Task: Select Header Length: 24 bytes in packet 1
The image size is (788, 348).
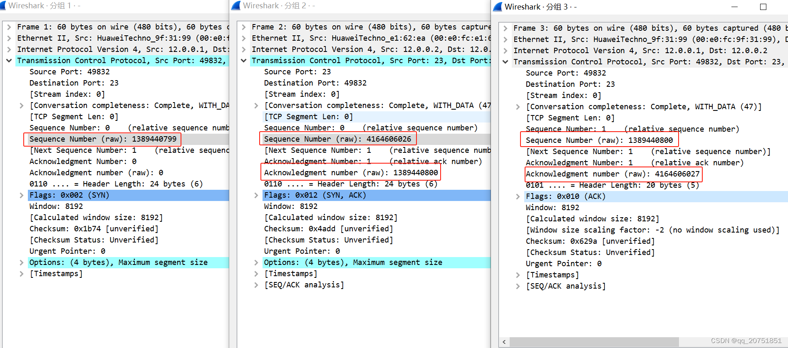Action: [116, 184]
